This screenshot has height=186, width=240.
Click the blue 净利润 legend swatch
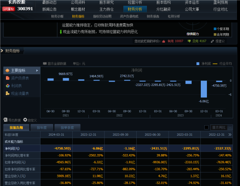click(x=198, y=64)
